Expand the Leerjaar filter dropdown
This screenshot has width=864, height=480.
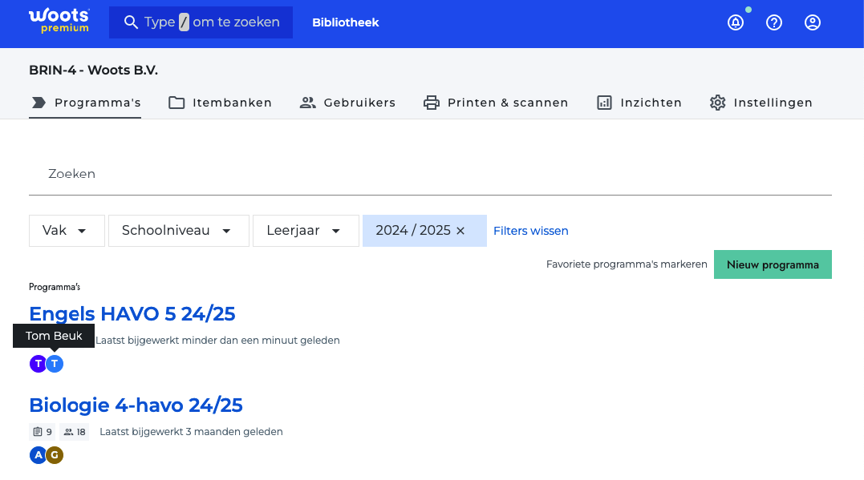point(306,231)
